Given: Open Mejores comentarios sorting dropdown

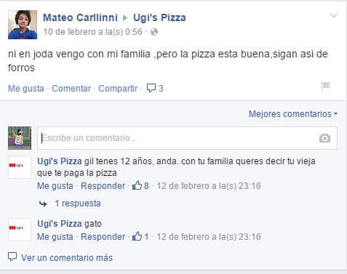Looking at the screenshot, I should pyautogui.click(x=293, y=114).
